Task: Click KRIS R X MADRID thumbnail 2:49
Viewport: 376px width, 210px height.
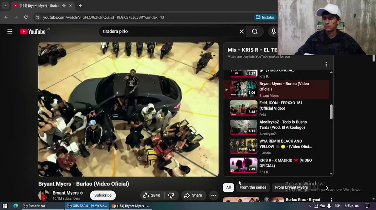Action: (x=243, y=166)
